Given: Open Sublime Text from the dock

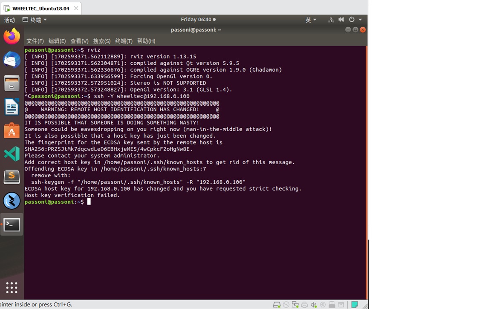Looking at the screenshot, I should pyautogui.click(x=12, y=177).
